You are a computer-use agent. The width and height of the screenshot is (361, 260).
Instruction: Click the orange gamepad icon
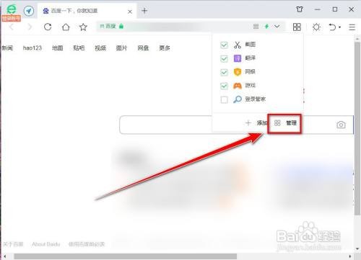[238, 86]
